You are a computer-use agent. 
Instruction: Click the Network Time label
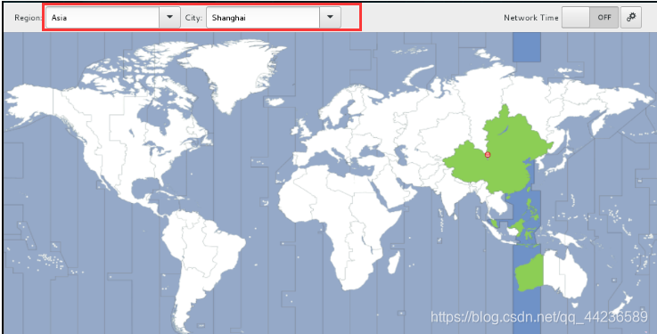[x=531, y=18]
